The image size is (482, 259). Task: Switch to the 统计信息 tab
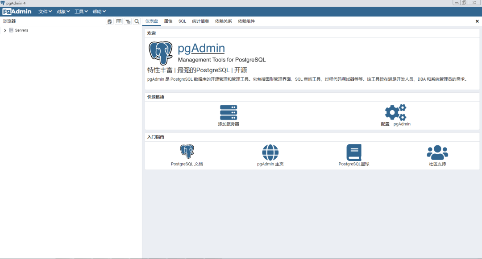tap(200, 21)
